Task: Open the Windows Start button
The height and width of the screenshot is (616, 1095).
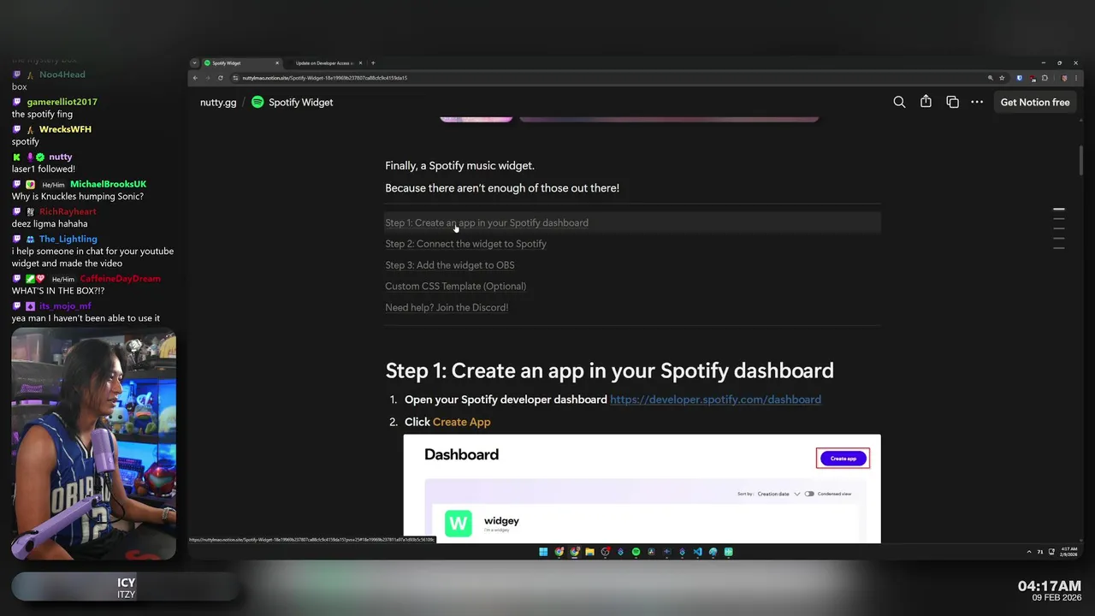Action: pos(543,552)
